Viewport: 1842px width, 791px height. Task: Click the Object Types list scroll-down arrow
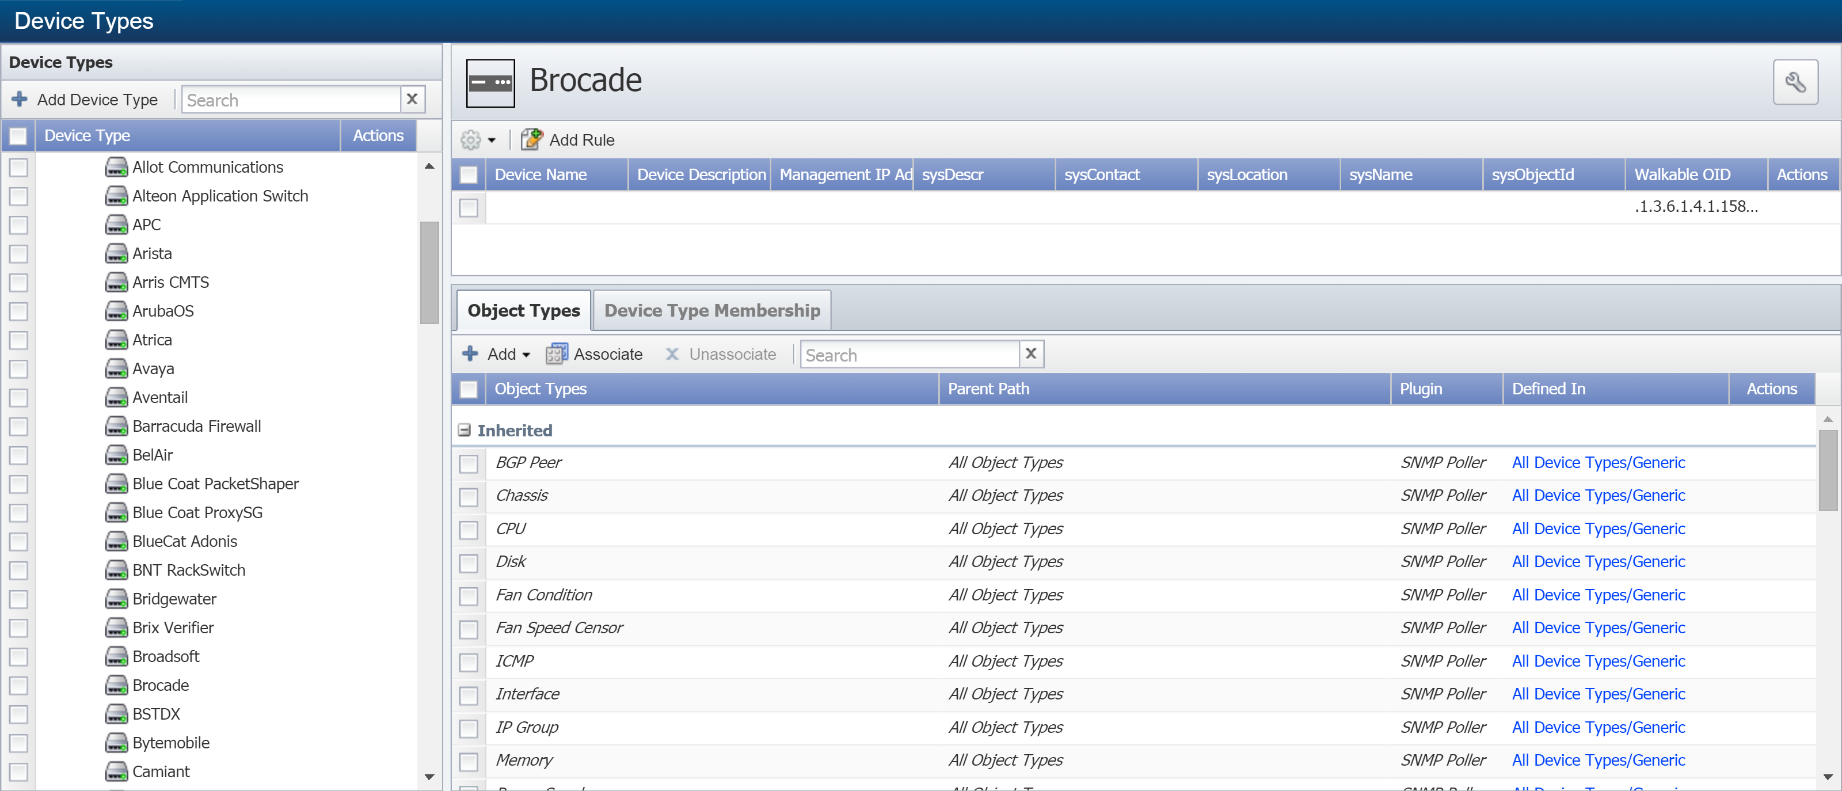click(1828, 776)
